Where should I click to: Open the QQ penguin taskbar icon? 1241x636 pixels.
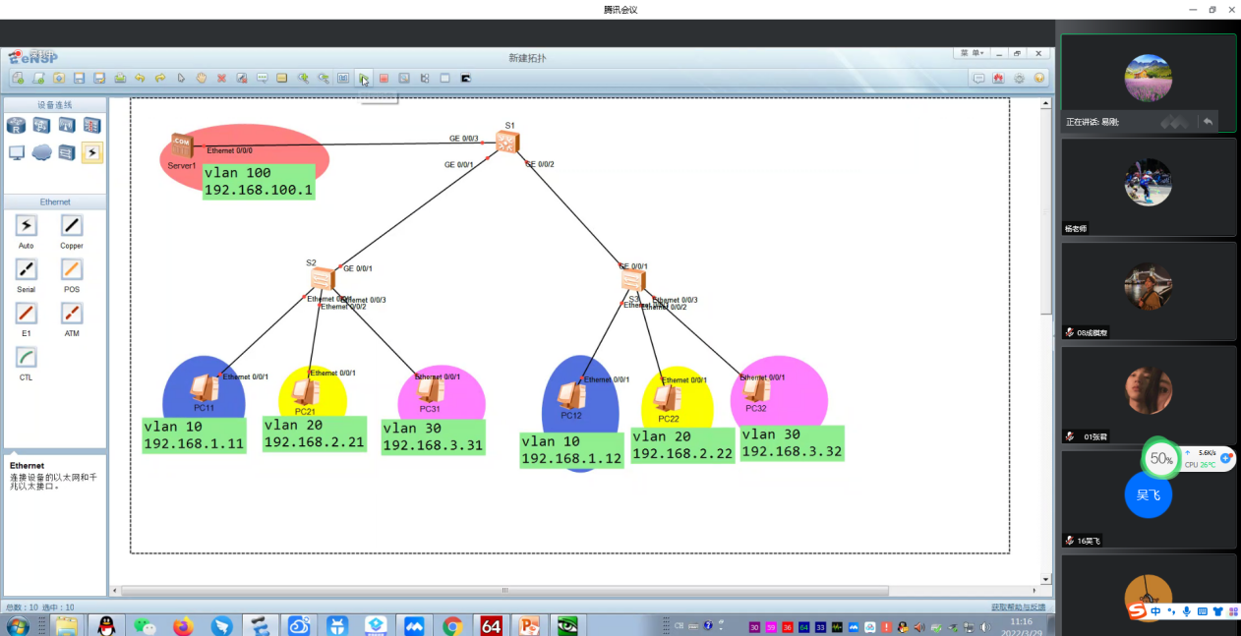pyautogui.click(x=106, y=625)
